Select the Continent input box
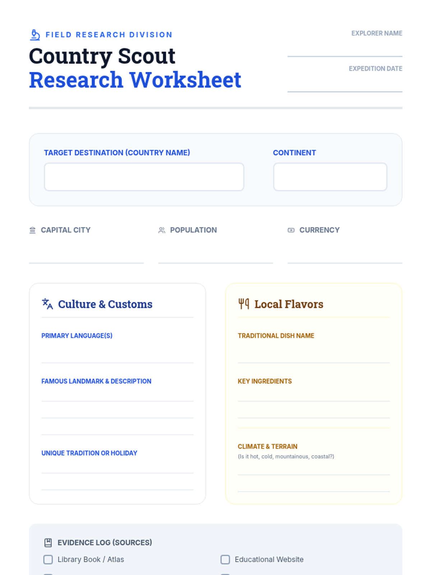431x575 pixels. [x=330, y=177]
